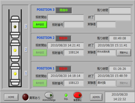Click the position 2 capsule yellow light
The width and height of the screenshot is (135, 103).
(x=15, y=50)
